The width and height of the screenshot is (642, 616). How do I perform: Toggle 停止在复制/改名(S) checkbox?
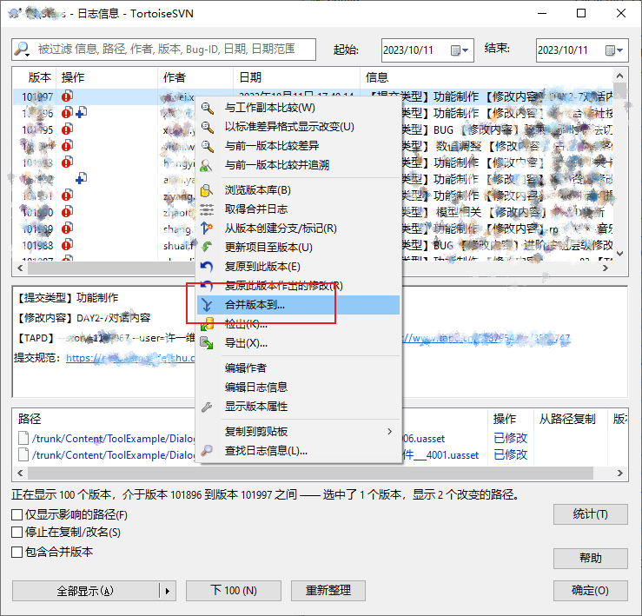click(17, 533)
